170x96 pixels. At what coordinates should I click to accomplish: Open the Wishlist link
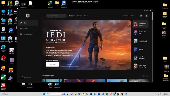coord(126,16)
